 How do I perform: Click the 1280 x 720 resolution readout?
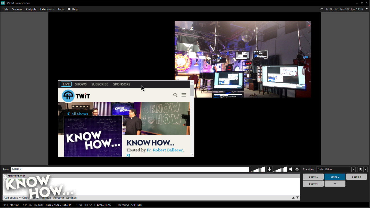point(344,9)
